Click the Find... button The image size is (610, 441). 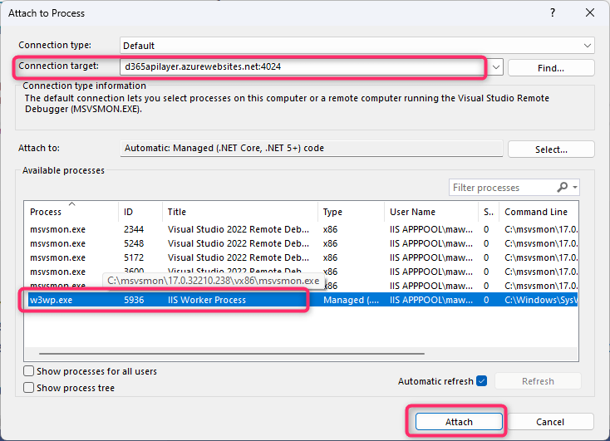pyautogui.click(x=550, y=68)
